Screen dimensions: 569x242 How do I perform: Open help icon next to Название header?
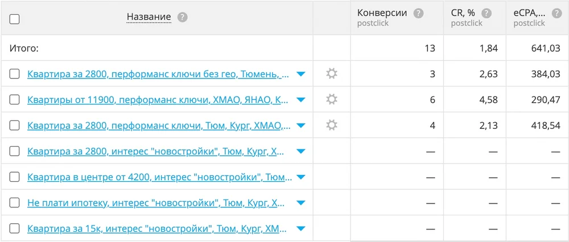coord(183,17)
